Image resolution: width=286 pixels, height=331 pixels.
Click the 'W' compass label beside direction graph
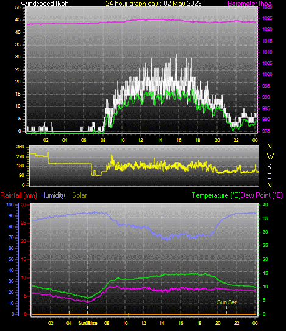click(270, 156)
